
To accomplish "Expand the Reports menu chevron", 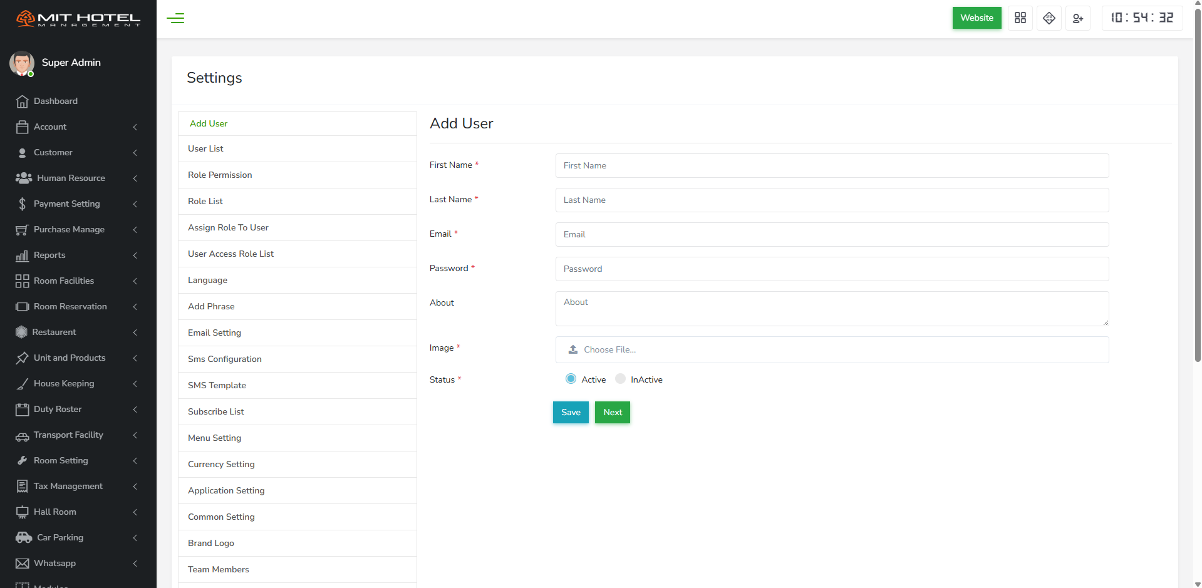I will 135,255.
